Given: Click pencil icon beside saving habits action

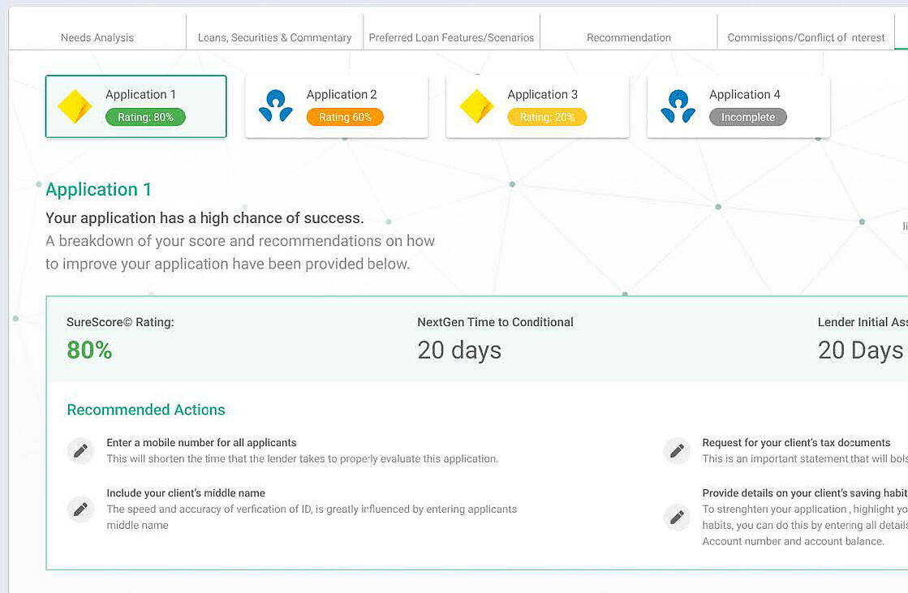Looking at the screenshot, I should [x=677, y=517].
